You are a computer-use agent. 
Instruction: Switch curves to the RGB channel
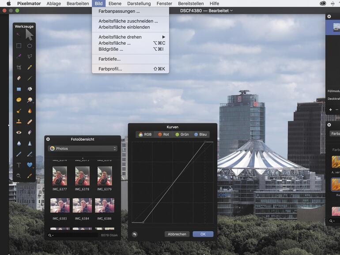145,134
